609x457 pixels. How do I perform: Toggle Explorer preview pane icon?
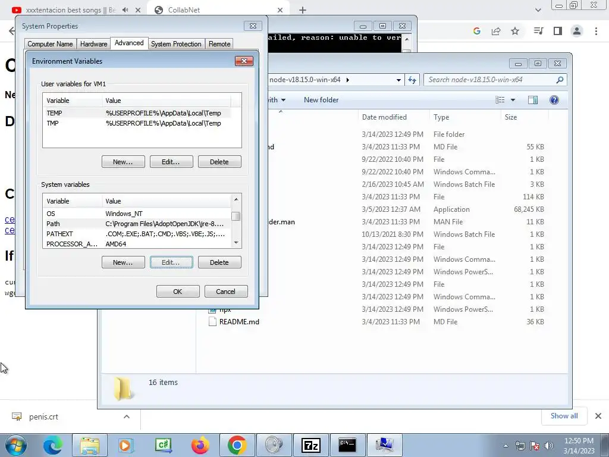point(533,100)
